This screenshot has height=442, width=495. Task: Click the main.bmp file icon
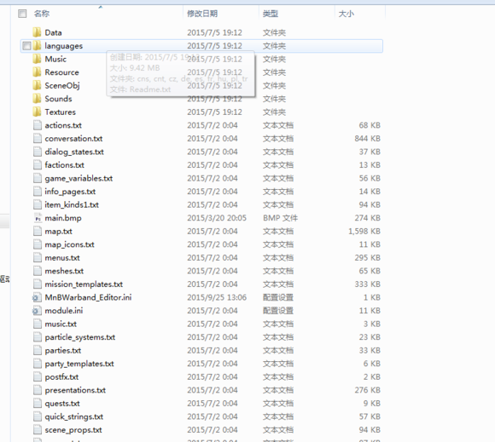(38, 218)
